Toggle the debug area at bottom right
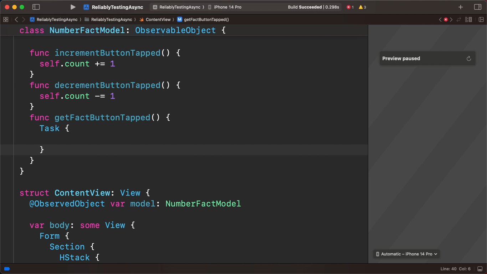 click(x=480, y=269)
